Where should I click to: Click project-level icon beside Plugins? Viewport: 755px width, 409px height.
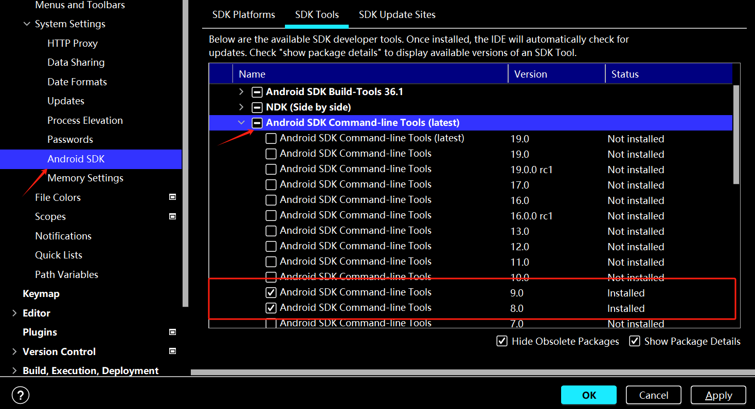point(173,332)
